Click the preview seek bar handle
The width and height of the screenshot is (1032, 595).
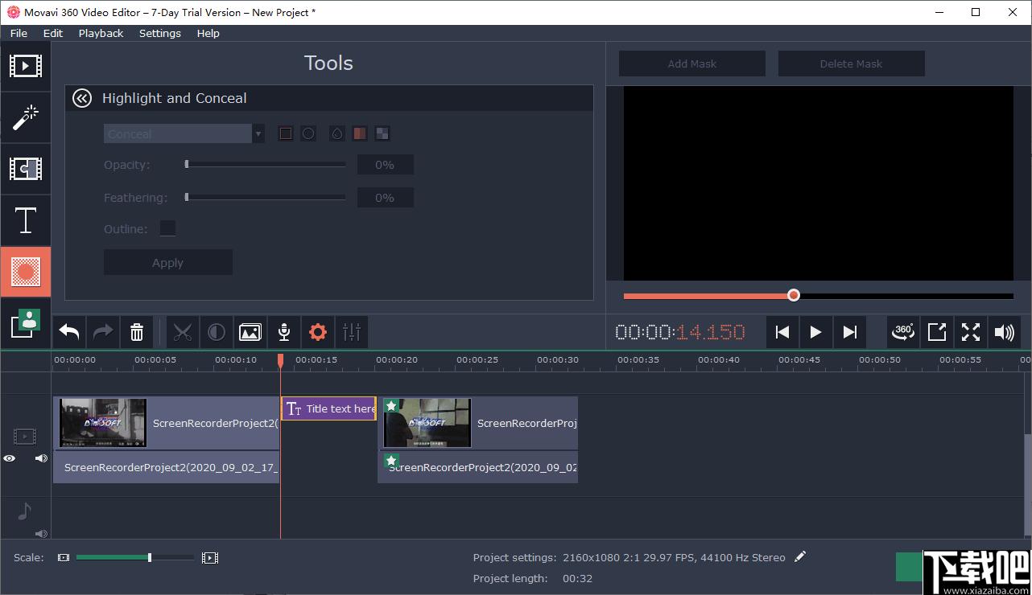tap(794, 295)
